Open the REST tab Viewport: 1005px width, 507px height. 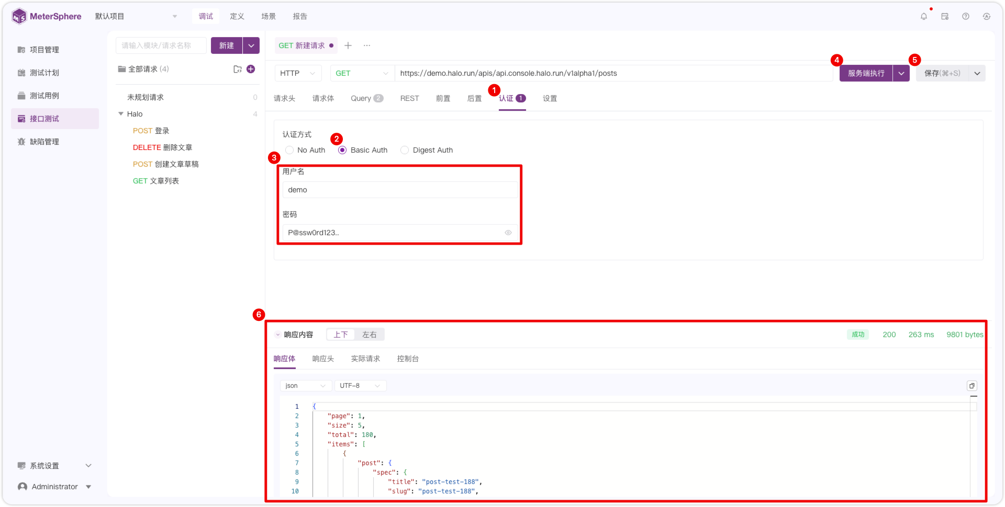point(410,98)
